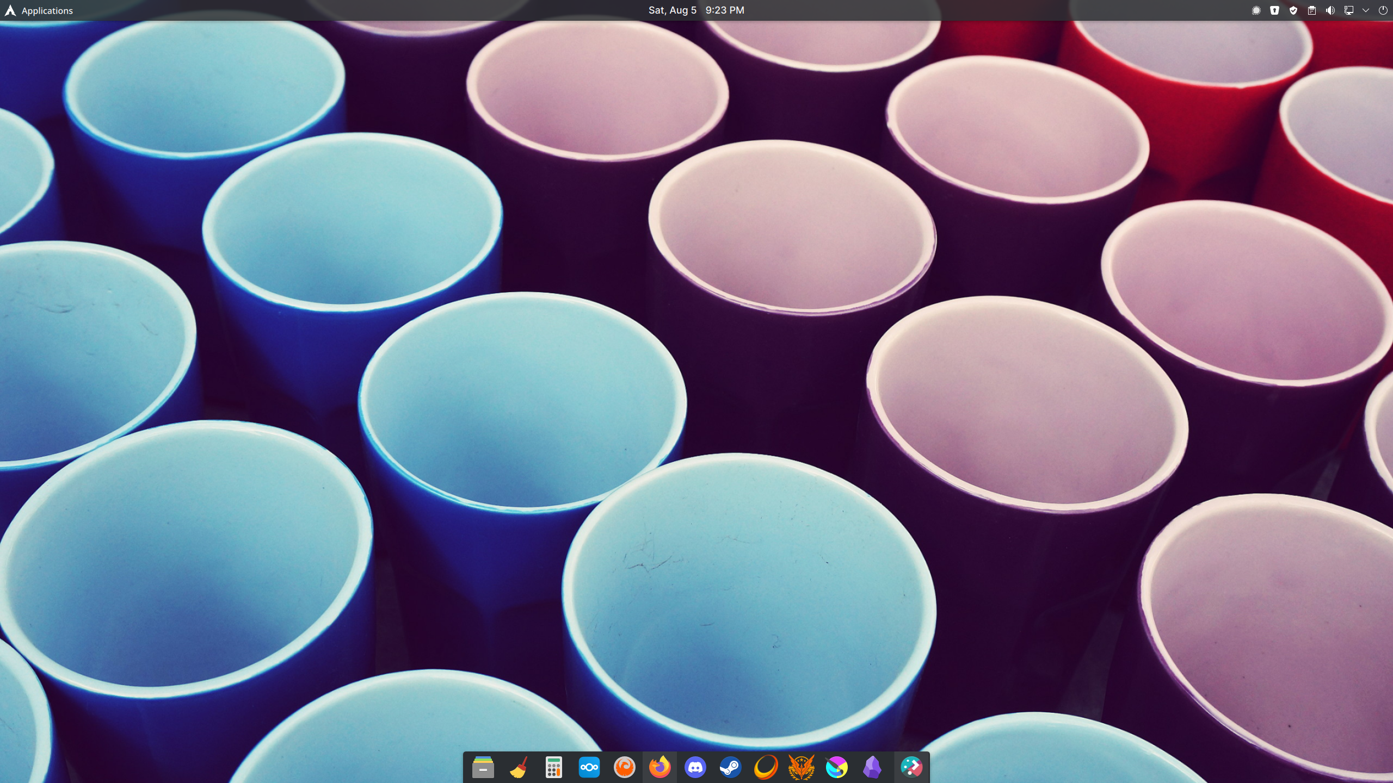Launch Discord from the dock
Viewport: 1393px width, 783px height.
coord(695,767)
